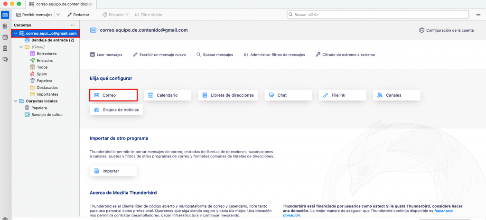Choose Calendario setup
The image size is (486, 220).
(x=168, y=95)
